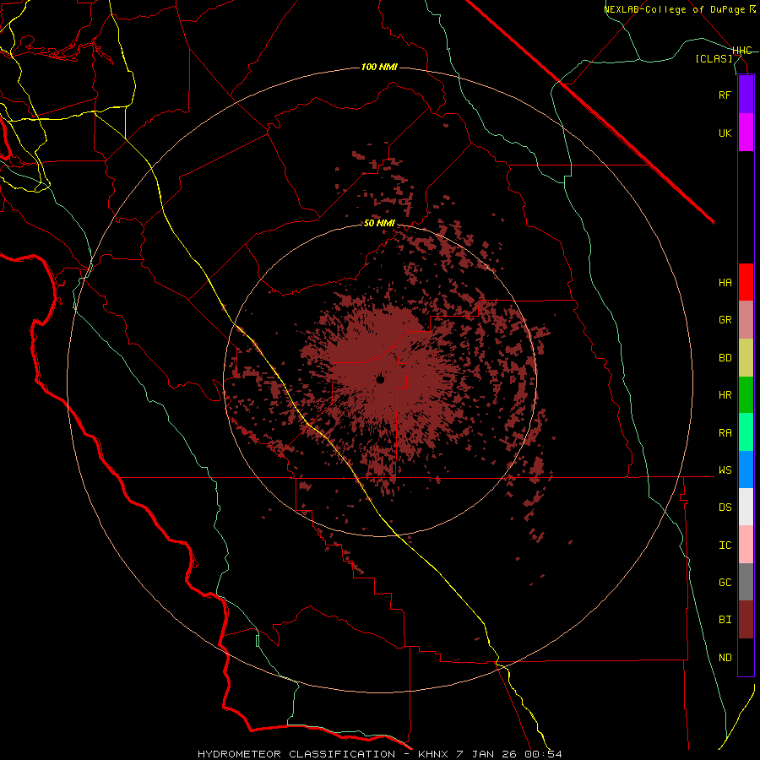The image size is (760, 760).
Task: Click the WS blue legend swatch
Action: pos(746,470)
